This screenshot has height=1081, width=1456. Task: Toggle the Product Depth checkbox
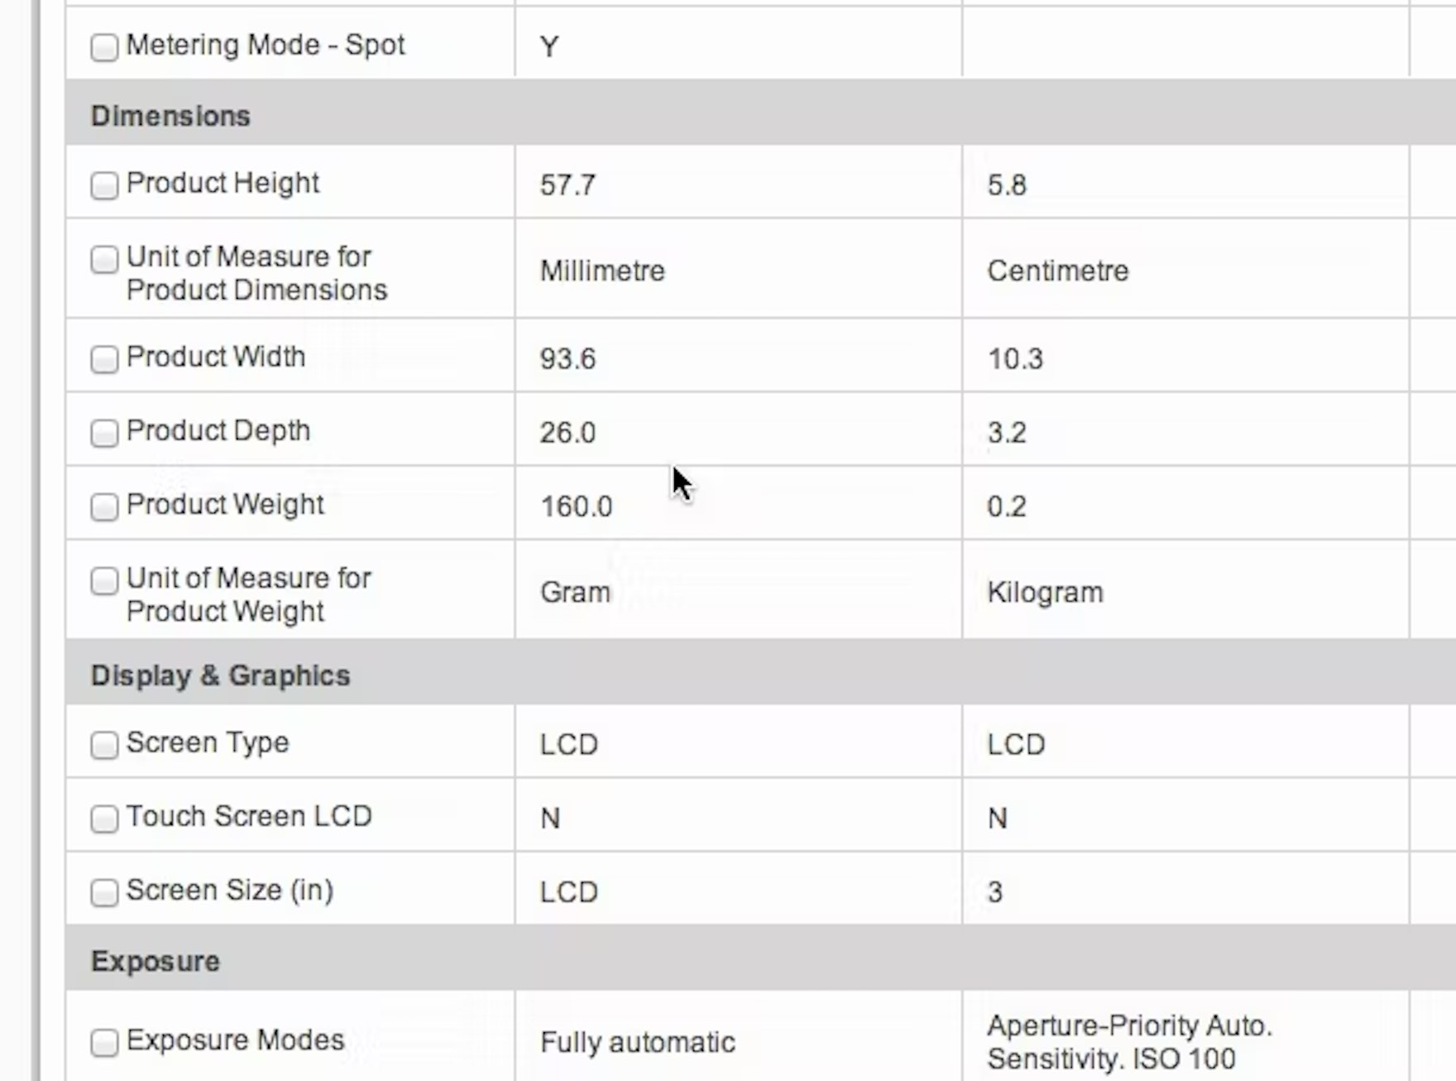[104, 433]
